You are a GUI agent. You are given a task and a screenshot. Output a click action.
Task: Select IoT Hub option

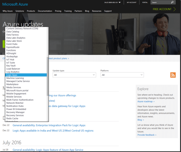(x=26, y=60)
